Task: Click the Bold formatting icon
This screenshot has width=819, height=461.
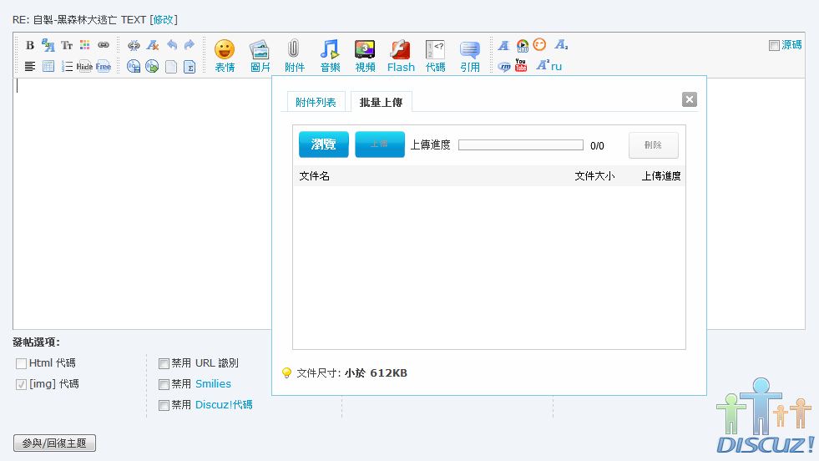Action: pos(30,45)
